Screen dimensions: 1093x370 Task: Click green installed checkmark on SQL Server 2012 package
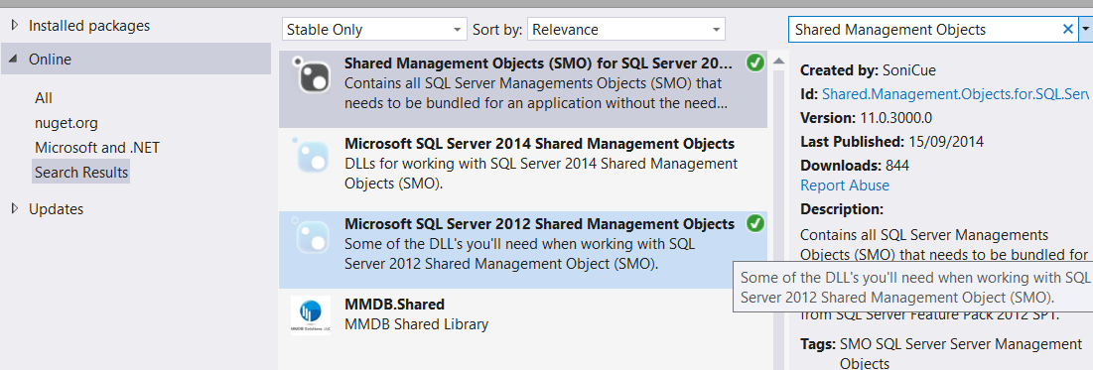pos(754,223)
